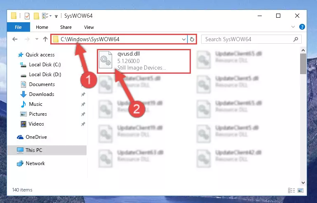Click the vertical scrollbar thumb

[303, 64]
